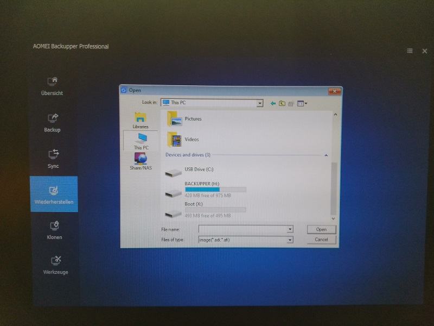Click the Cancel button
434x326 pixels.
(321, 240)
